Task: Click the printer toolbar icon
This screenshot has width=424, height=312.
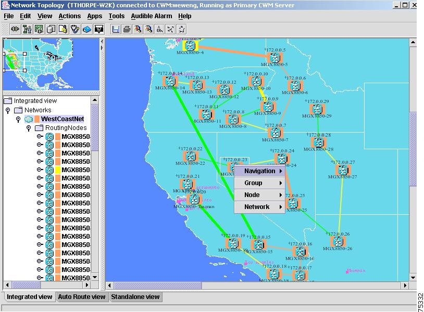Action: [x=127, y=29]
